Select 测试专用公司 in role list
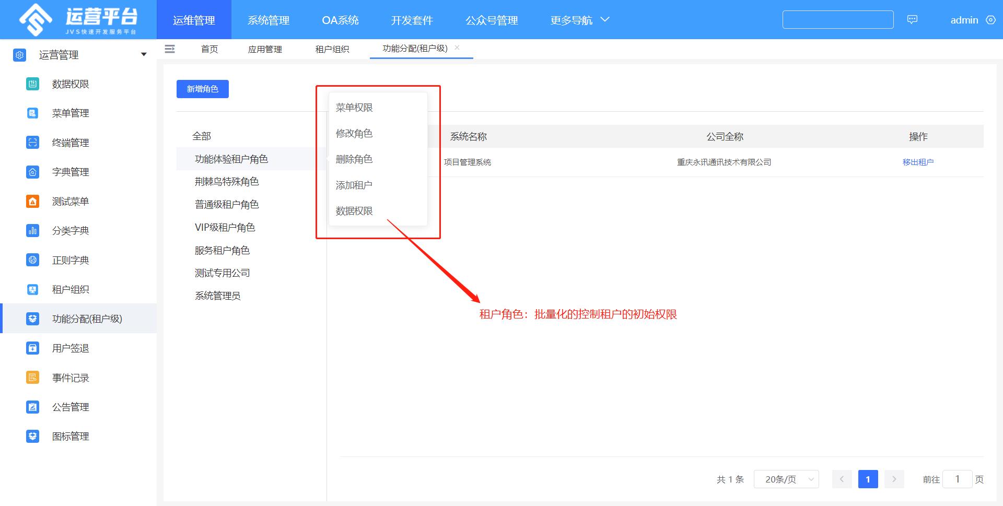This screenshot has height=506, width=1003. pyautogui.click(x=222, y=273)
